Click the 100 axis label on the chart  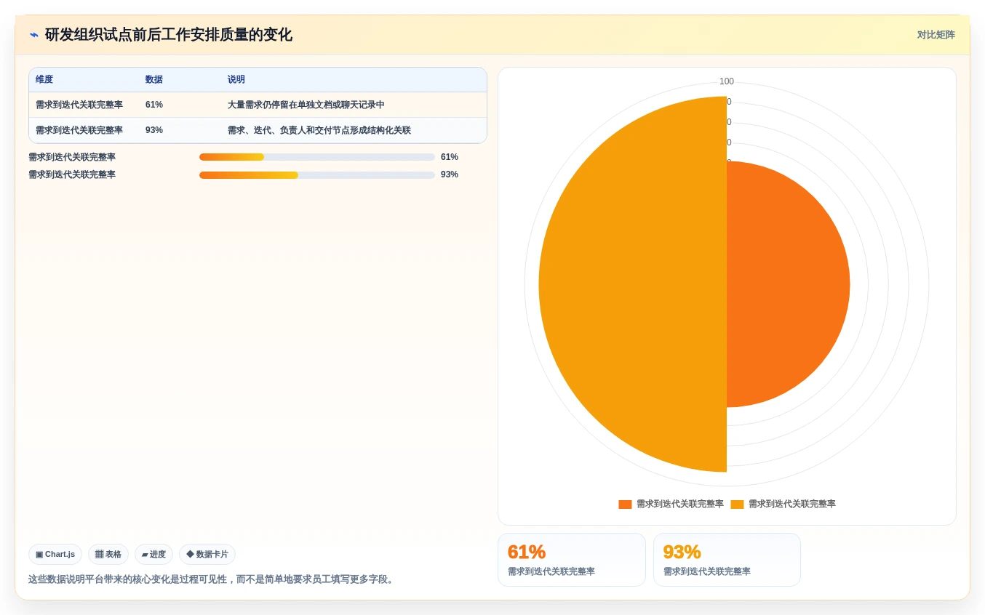[x=727, y=81]
